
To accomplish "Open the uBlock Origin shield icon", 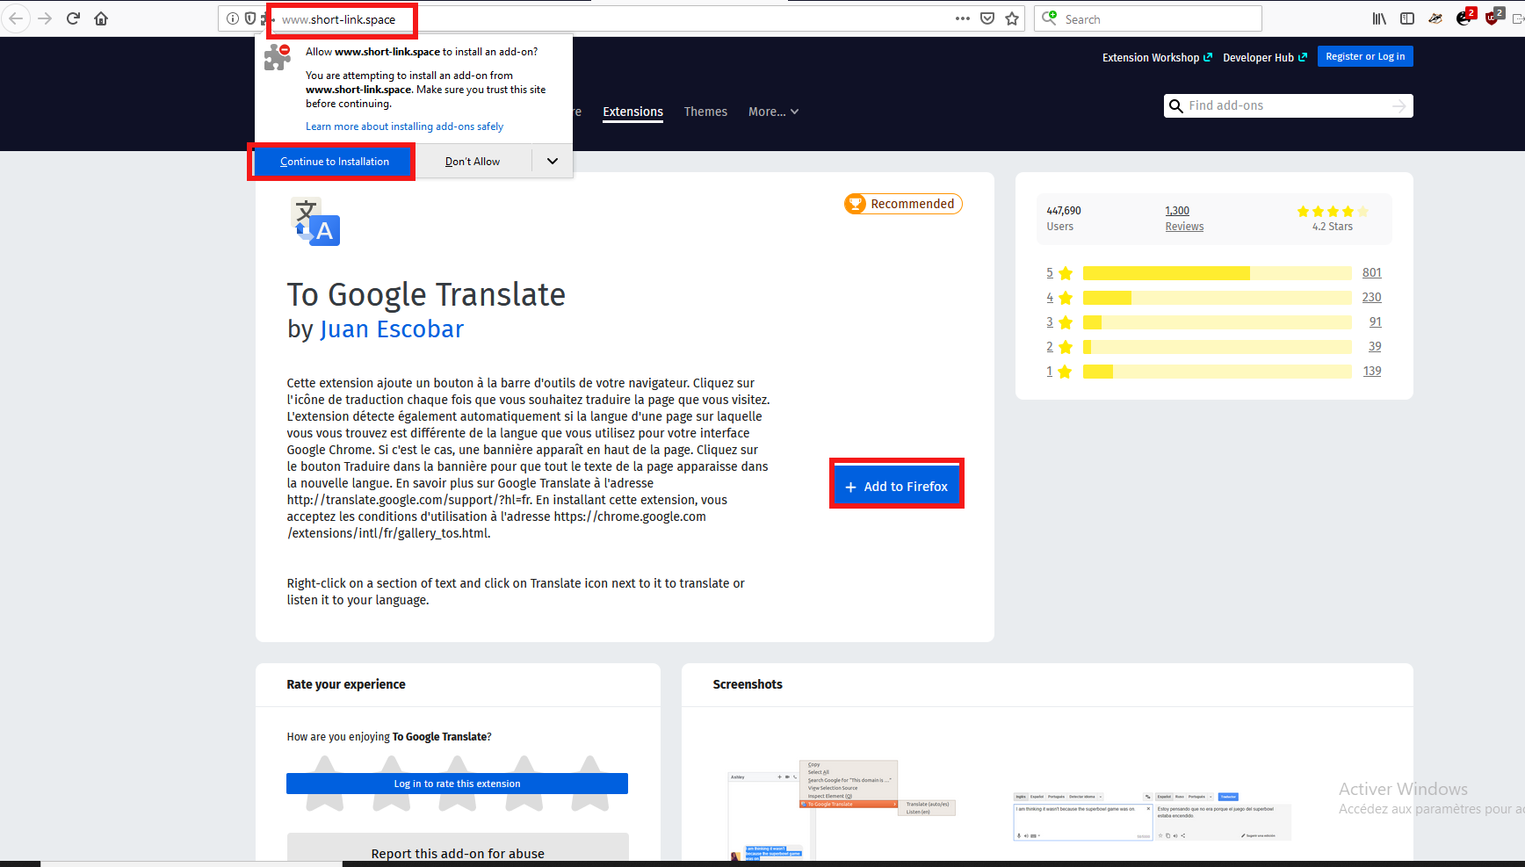I will click(x=1492, y=18).
